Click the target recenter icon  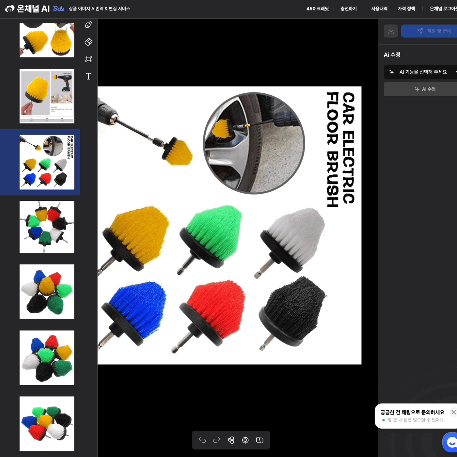coord(245,440)
